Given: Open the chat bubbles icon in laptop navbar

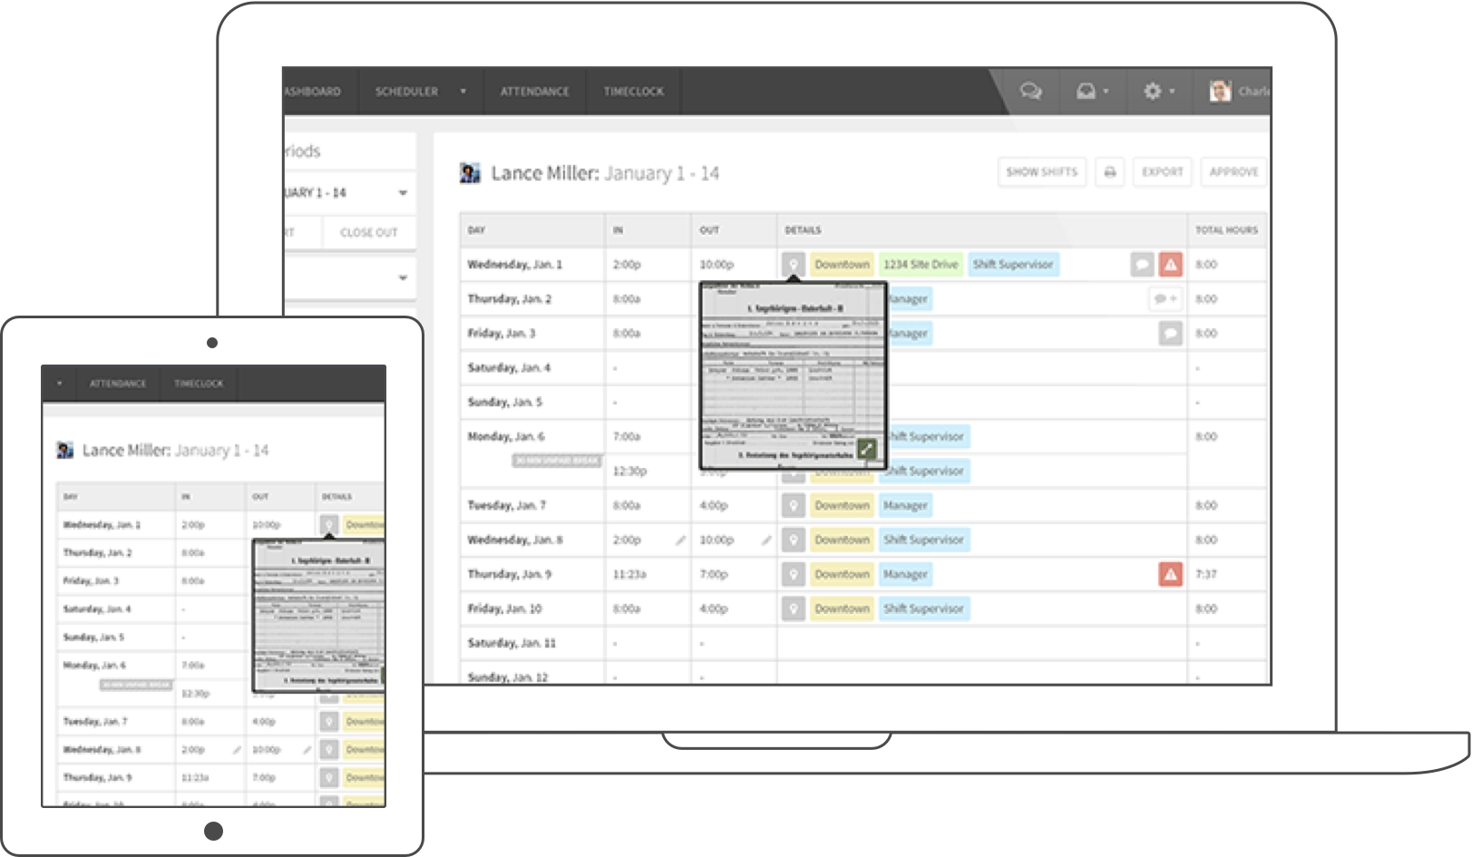Looking at the screenshot, I should click(x=1030, y=91).
